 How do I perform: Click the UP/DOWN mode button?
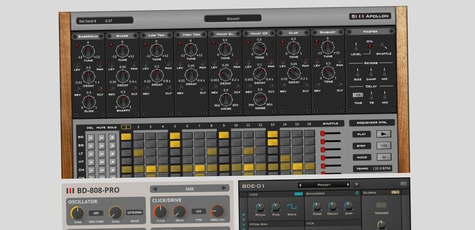tap(134, 213)
